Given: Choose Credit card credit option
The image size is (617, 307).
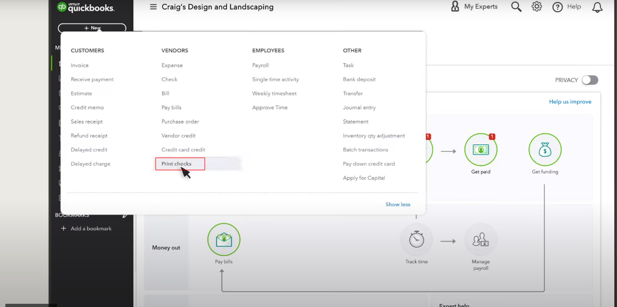Looking at the screenshot, I should click(183, 150).
